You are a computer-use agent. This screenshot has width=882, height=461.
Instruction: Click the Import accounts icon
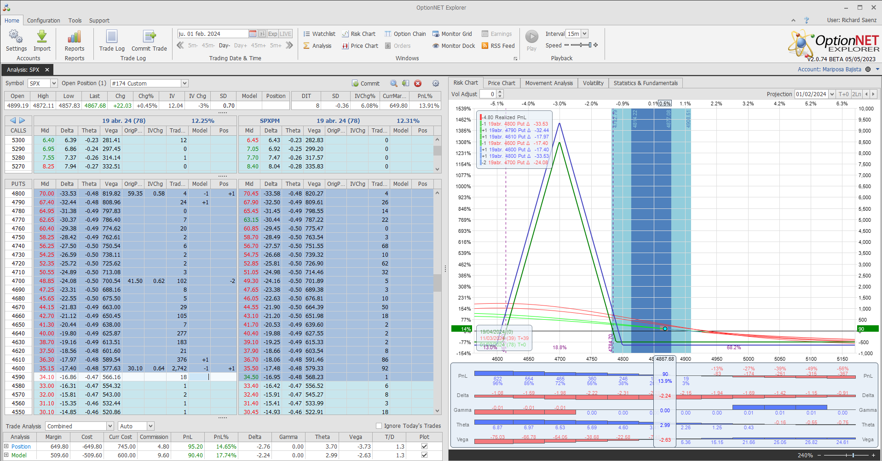pyautogui.click(x=42, y=37)
